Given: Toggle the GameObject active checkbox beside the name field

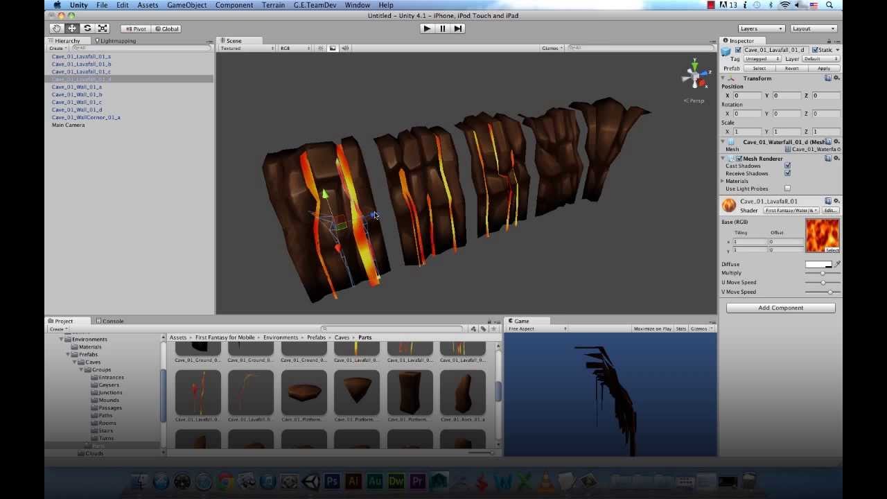Looking at the screenshot, I should 738,50.
